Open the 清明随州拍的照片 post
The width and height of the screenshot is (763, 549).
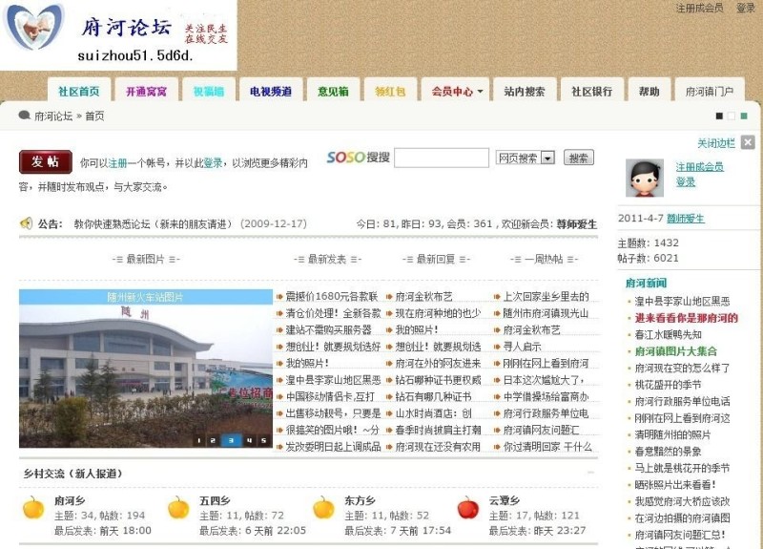[x=672, y=434]
